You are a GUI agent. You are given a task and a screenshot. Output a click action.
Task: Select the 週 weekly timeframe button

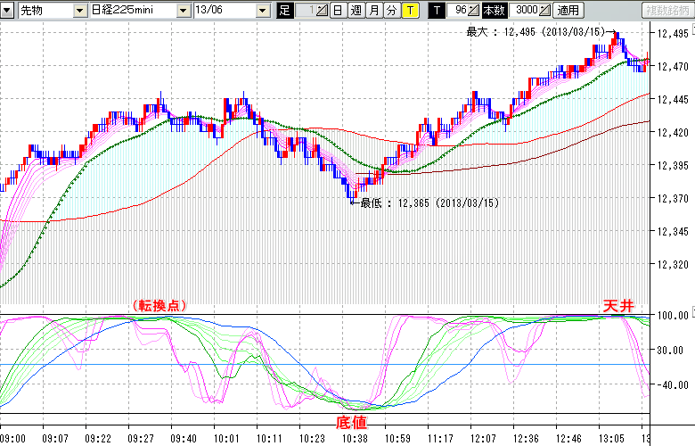point(356,11)
